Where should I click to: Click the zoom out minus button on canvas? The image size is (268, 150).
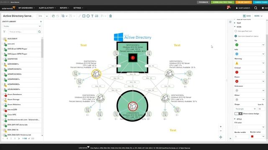(221, 131)
